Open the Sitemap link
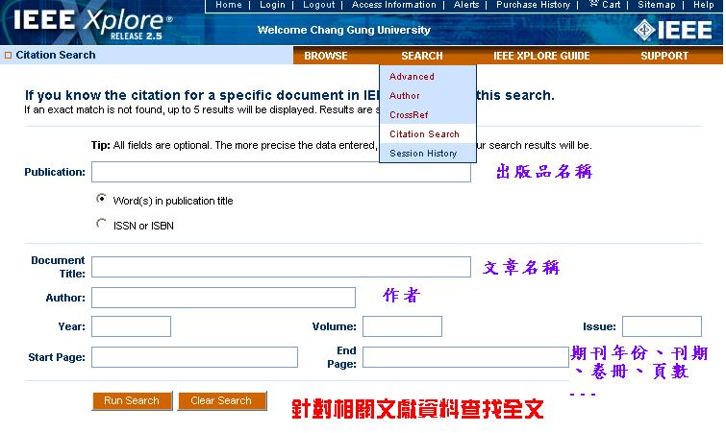 point(657,5)
